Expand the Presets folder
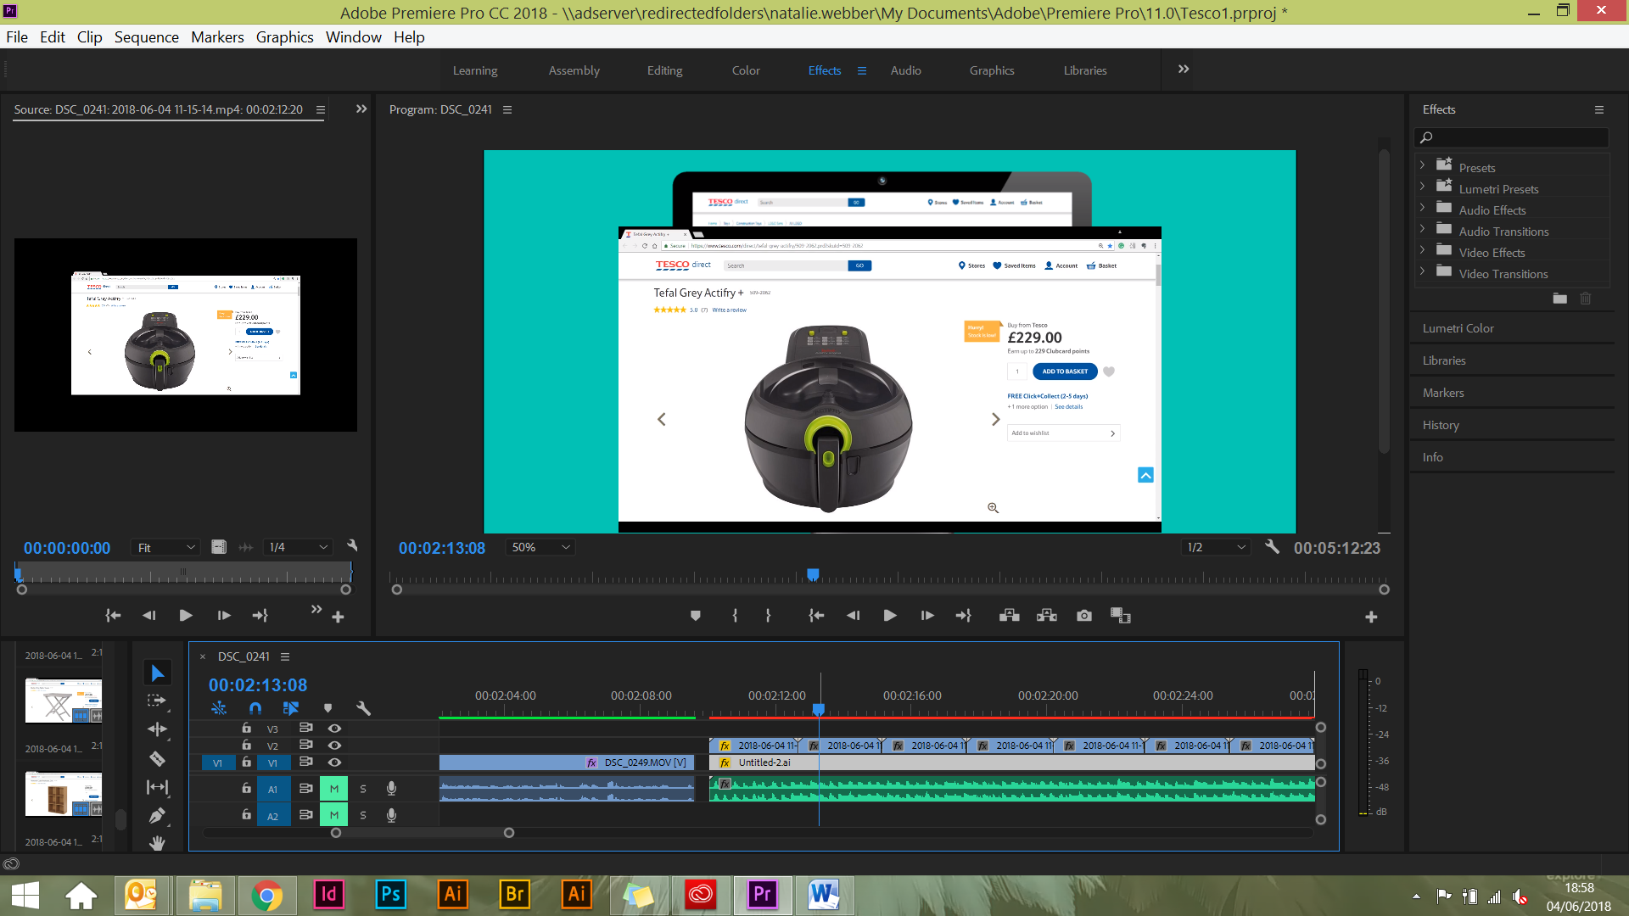 [x=1423, y=165]
